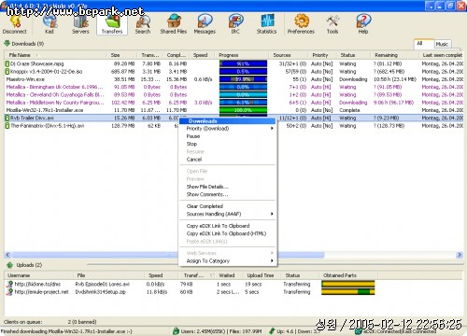Select Metallica - Birmingham Uk October download
This screenshot has height=336, width=467.
click(x=233, y=87)
